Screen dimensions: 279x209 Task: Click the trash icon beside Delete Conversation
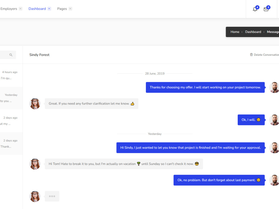pos(251,55)
